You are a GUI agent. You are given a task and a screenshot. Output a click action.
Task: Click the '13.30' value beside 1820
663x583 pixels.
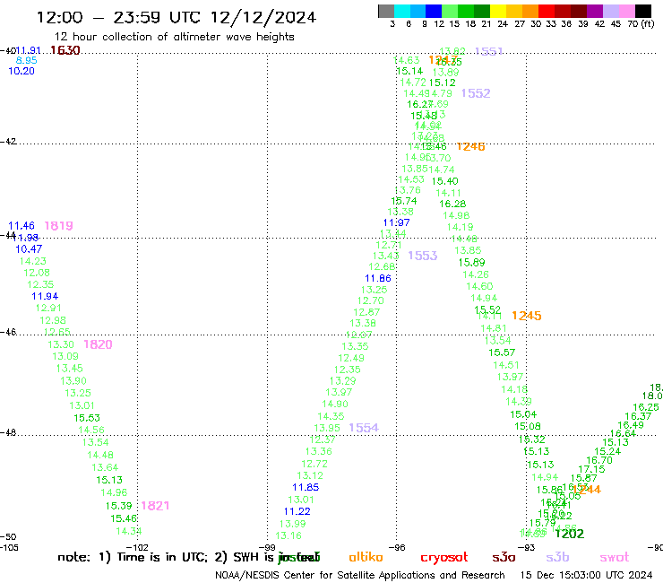(61, 344)
